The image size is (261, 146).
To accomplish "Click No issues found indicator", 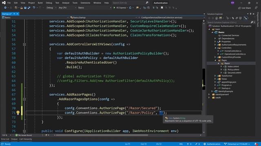I will click(24, 135).
